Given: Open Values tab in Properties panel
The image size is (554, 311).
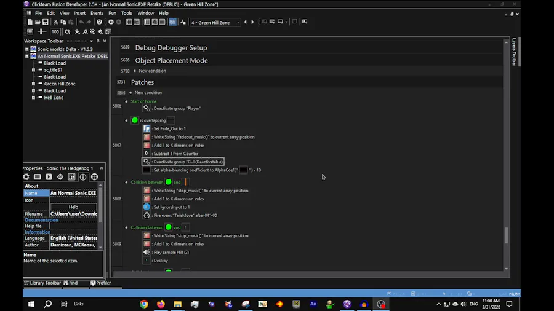Looking at the screenshot, I should coord(60,177).
